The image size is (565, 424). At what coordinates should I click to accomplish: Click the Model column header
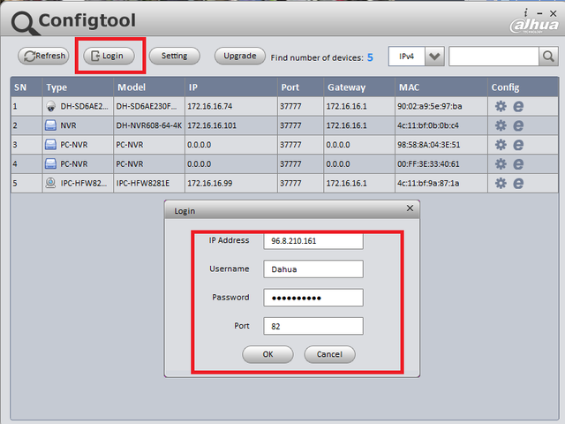point(149,87)
